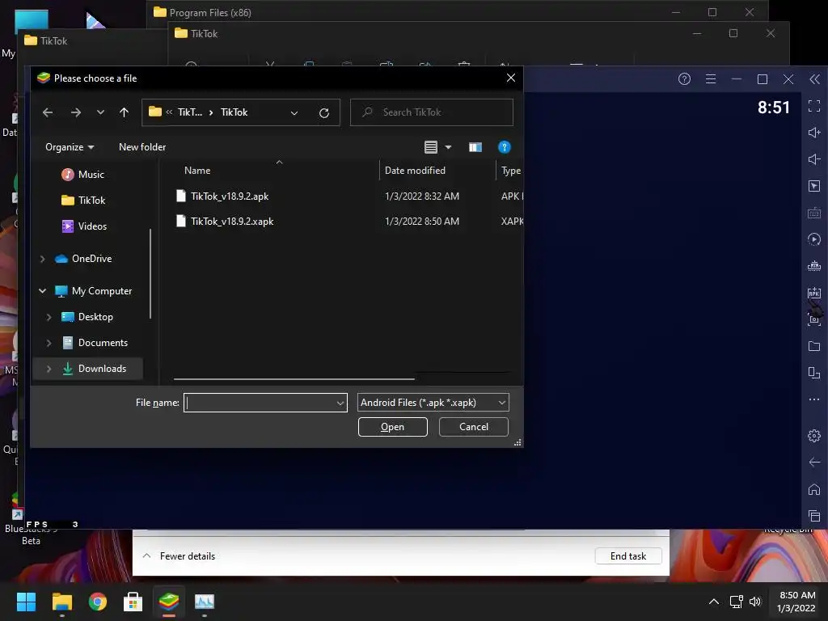Click the Install APK icon in BlueStacks sidebar
This screenshot has width=828, height=621.
(x=813, y=293)
